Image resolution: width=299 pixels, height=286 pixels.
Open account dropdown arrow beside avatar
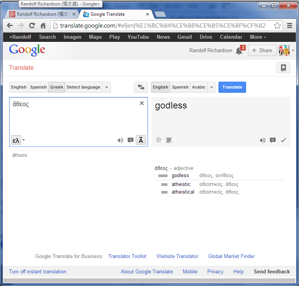(293, 51)
